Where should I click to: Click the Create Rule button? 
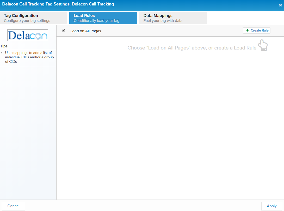tap(256, 30)
